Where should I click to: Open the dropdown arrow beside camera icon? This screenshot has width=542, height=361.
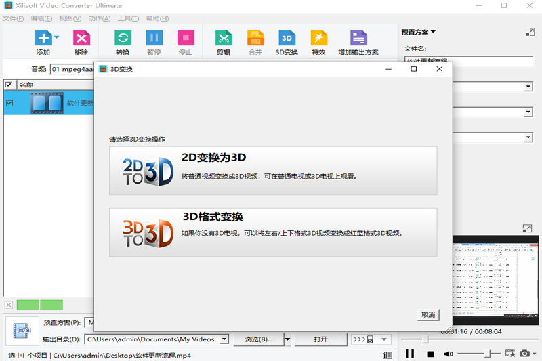click(x=535, y=354)
